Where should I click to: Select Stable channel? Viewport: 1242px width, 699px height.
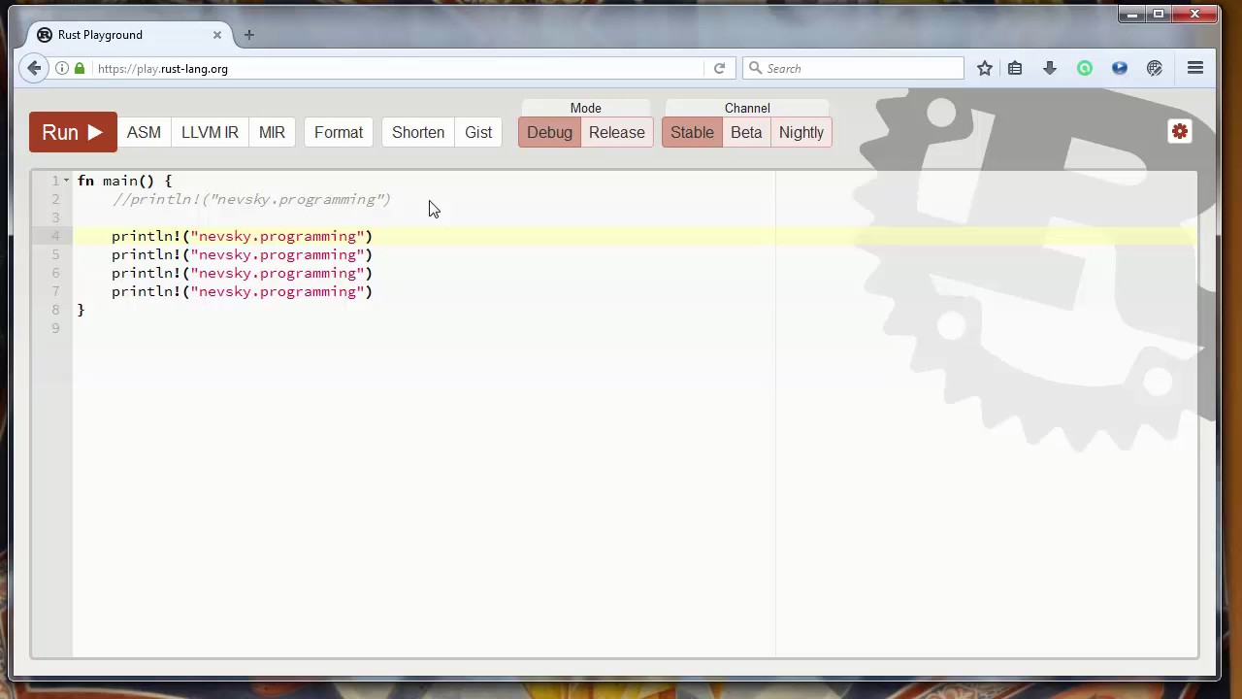(692, 132)
